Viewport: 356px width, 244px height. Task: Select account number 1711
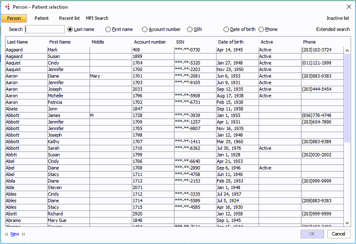(137, 174)
